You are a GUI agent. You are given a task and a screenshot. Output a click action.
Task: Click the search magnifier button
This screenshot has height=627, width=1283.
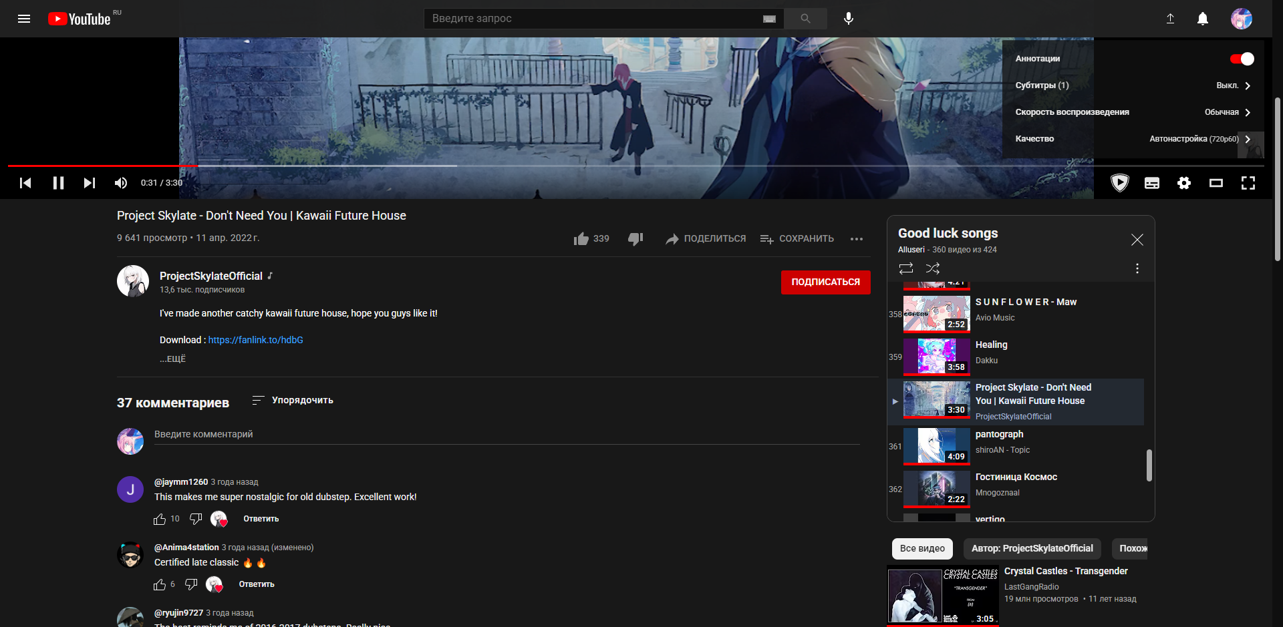(x=805, y=19)
